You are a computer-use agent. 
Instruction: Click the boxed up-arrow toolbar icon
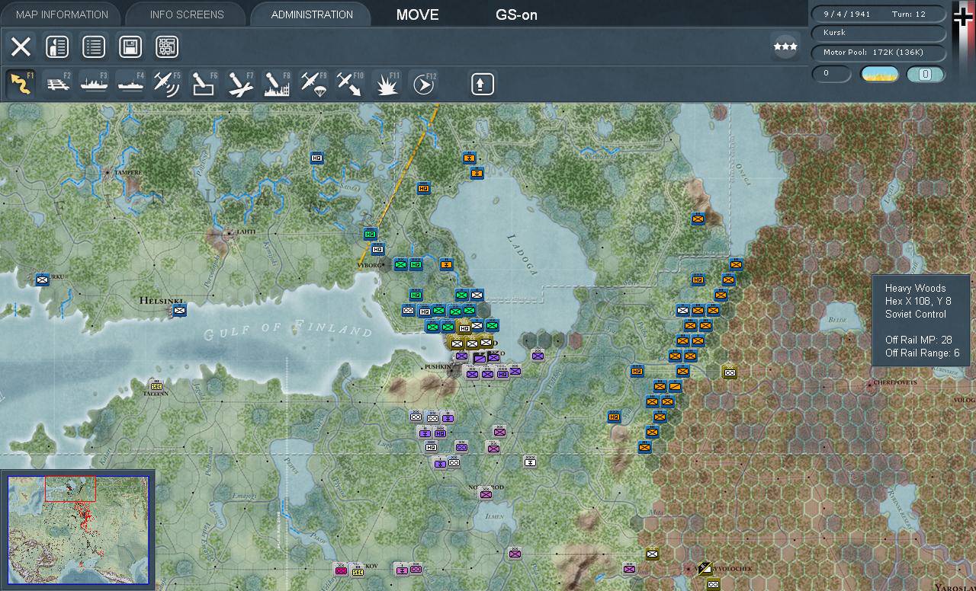482,84
